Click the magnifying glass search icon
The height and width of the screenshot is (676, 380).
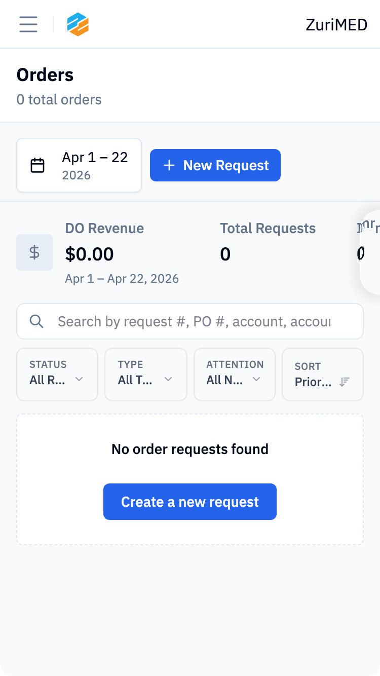(x=36, y=321)
